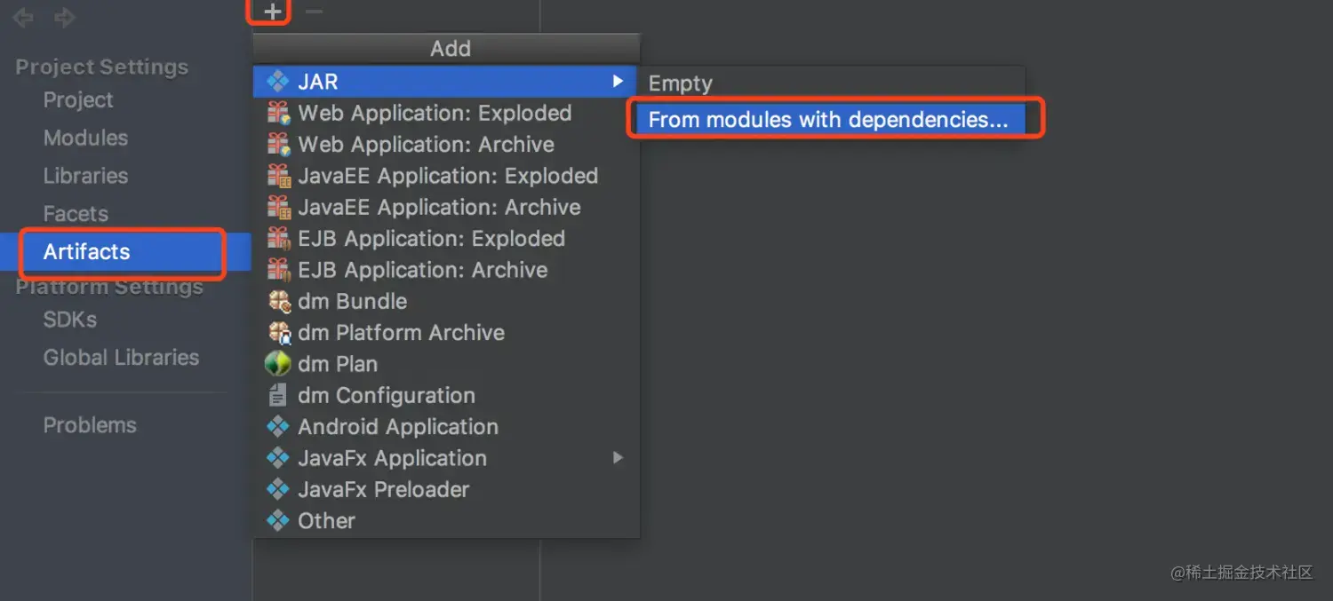Click the Android Application diamond icon
The image size is (1333, 601).
point(278,427)
